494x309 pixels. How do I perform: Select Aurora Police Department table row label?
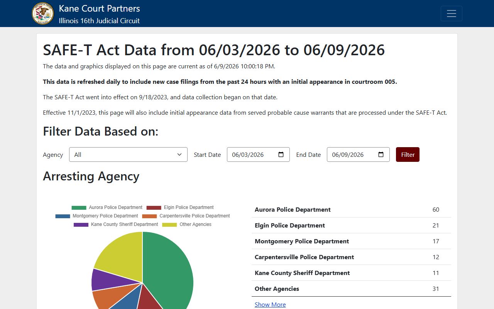tap(293, 209)
